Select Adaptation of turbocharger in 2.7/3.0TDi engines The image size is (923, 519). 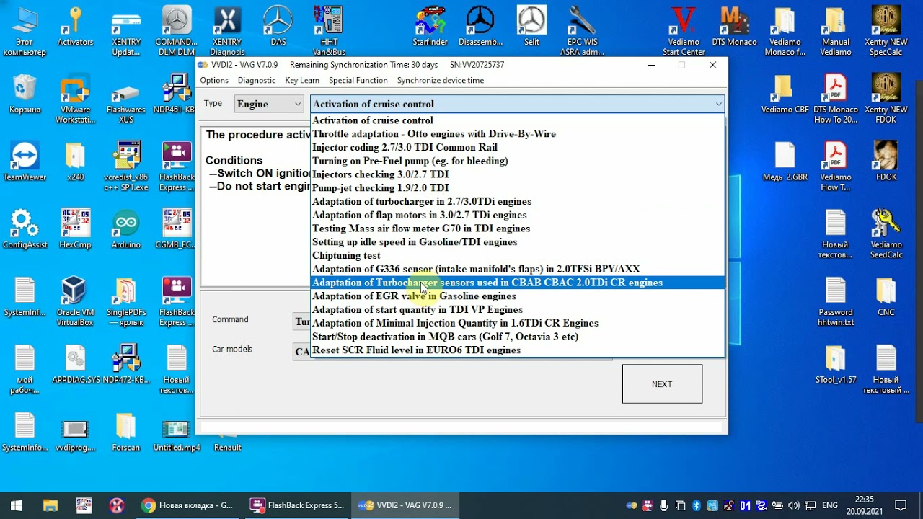[x=517, y=202]
